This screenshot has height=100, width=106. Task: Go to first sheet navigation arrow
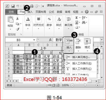click(7, 81)
